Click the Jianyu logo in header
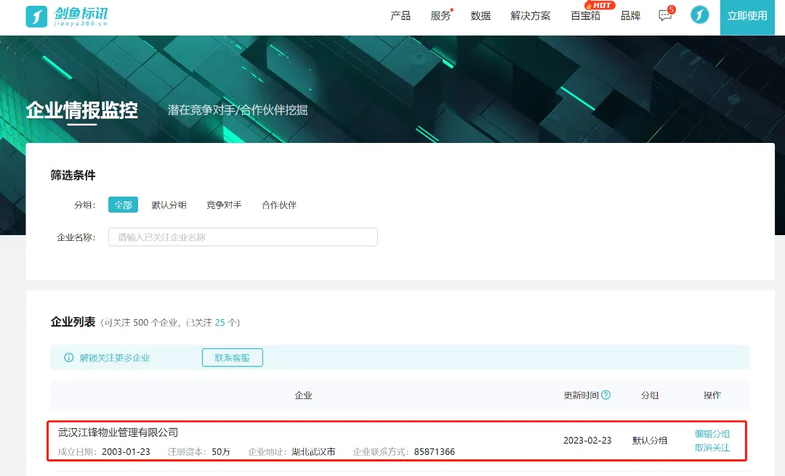The width and height of the screenshot is (785, 476). (67, 16)
